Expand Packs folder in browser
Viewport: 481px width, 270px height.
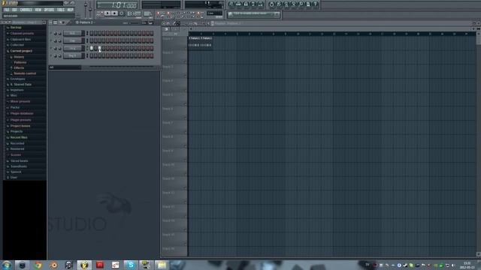tap(15, 107)
